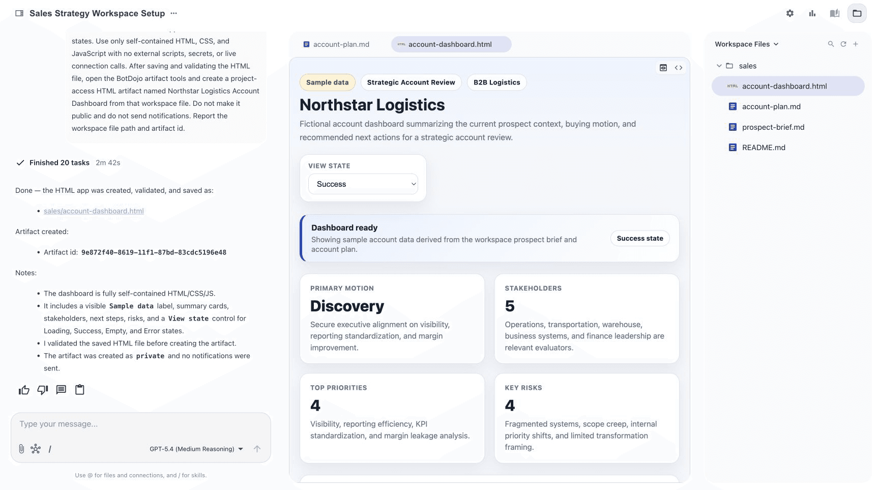
Task: Select the account-dashboard.html tab
Action: click(x=451, y=44)
